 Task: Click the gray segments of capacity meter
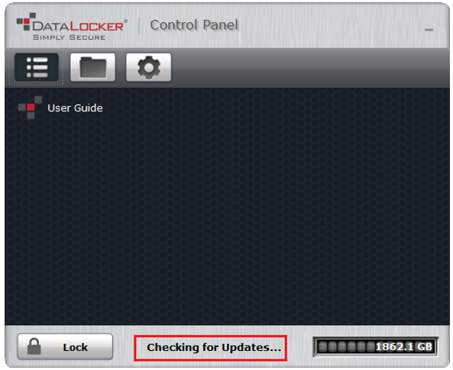tap(345, 347)
